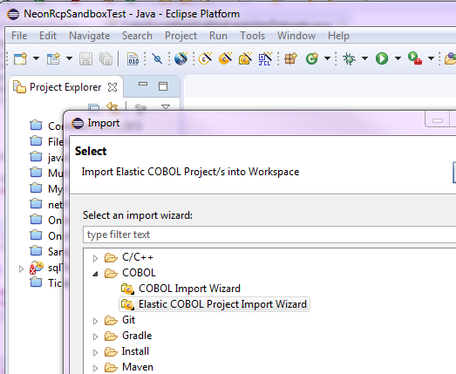Open the File menu
The width and height of the screenshot is (456, 374).
pyautogui.click(x=19, y=36)
